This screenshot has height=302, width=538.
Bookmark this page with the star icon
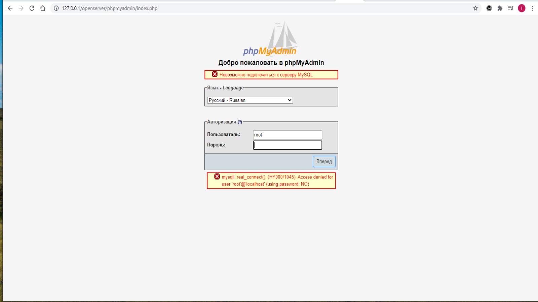coord(475,8)
